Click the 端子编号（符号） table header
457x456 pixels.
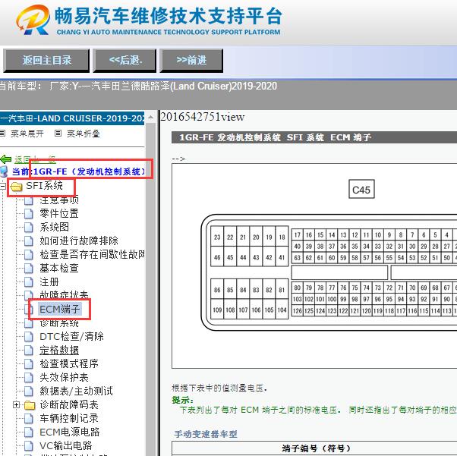315,448
